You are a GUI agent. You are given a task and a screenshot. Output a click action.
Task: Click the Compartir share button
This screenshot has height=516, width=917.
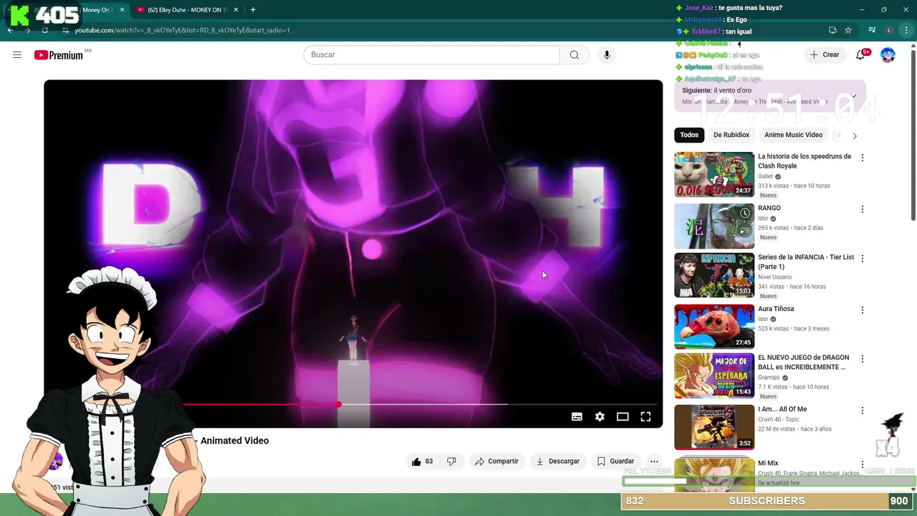point(496,462)
